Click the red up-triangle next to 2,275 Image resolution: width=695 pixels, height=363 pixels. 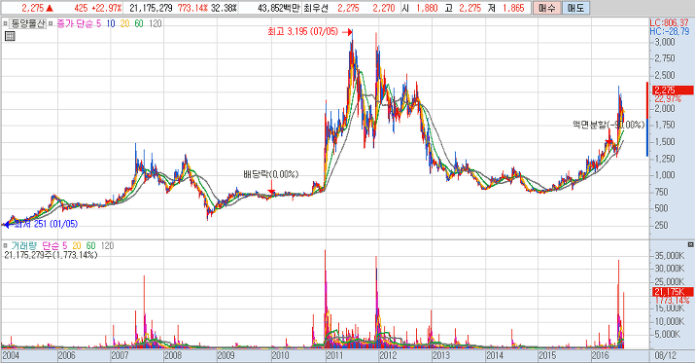(x=50, y=8)
